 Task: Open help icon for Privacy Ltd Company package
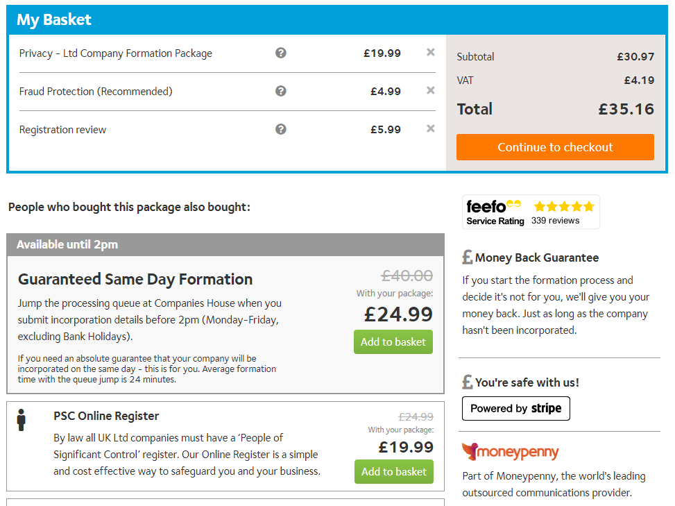click(281, 53)
